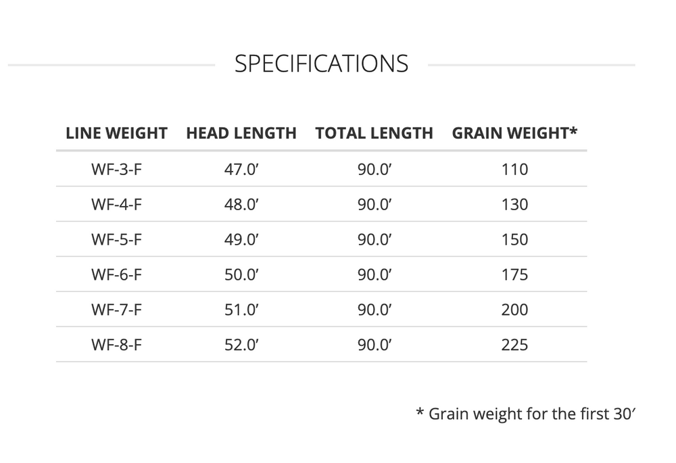
Task: Select the 47.0' head length value
Action: pos(241,169)
